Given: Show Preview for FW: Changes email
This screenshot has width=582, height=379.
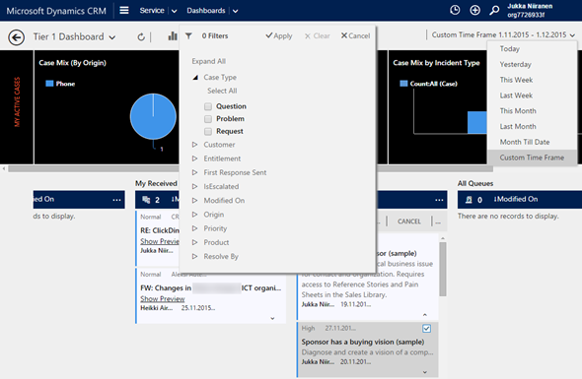Looking at the screenshot, I should click(163, 299).
